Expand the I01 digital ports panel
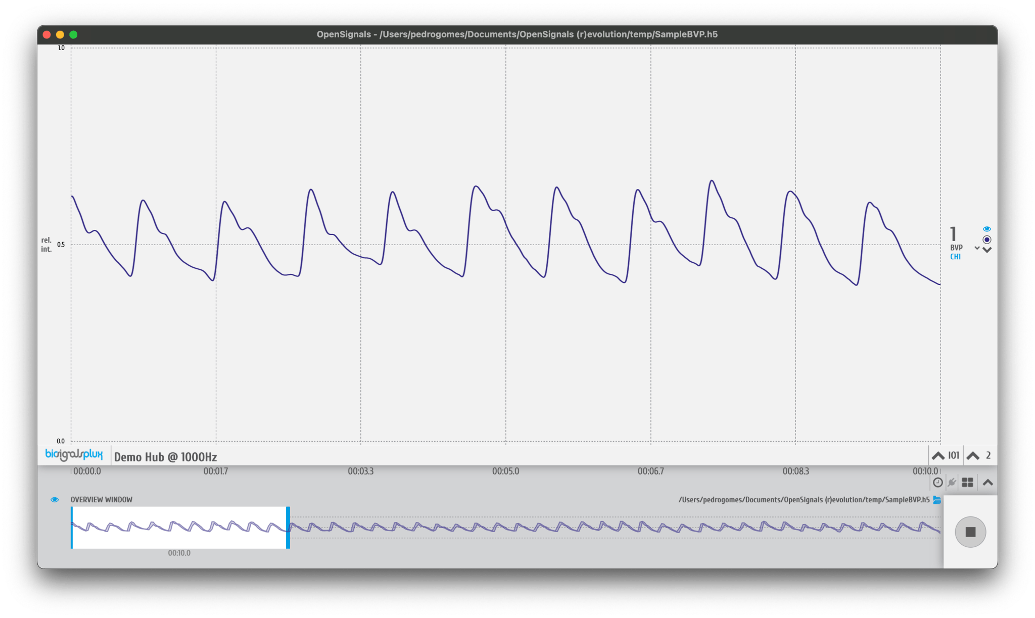Screen dimensions: 1035x618 coord(938,455)
